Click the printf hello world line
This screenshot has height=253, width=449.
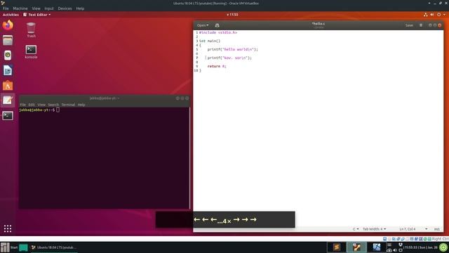point(232,49)
